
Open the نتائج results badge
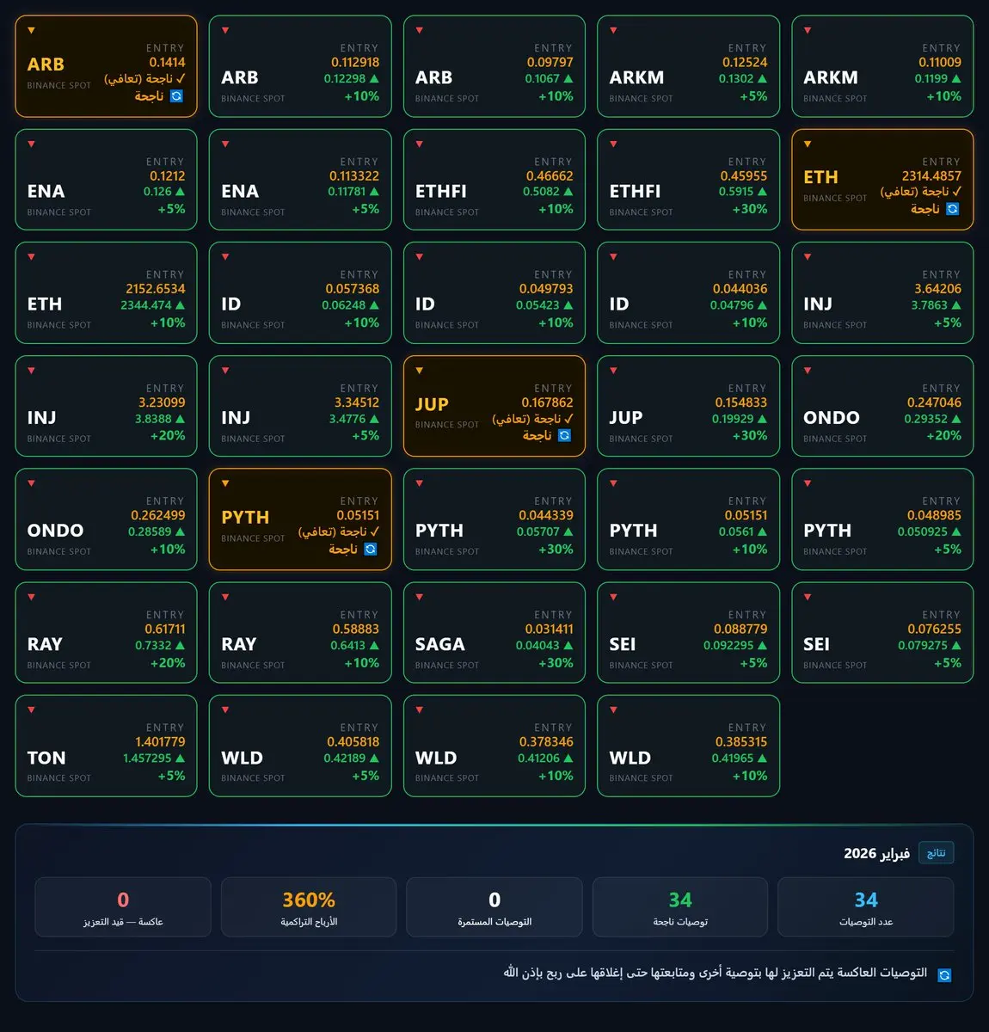click(936, 853)
